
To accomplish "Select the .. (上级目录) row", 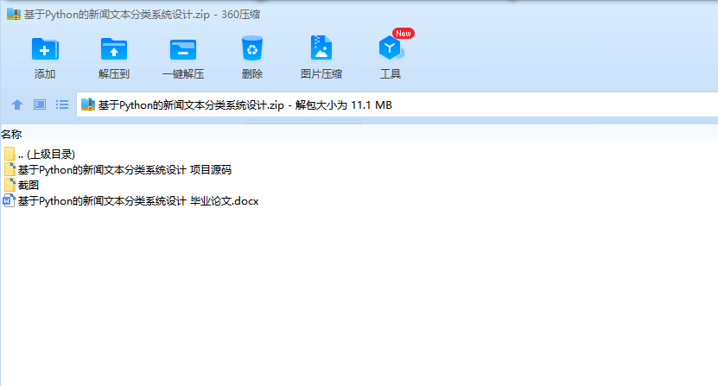I will 40,155.
